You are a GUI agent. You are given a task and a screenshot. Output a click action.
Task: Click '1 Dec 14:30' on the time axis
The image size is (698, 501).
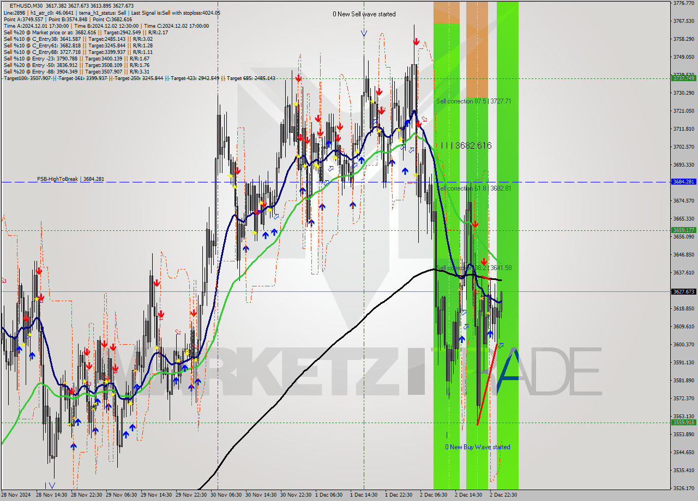pyautogui.click(x=365, y=495)
